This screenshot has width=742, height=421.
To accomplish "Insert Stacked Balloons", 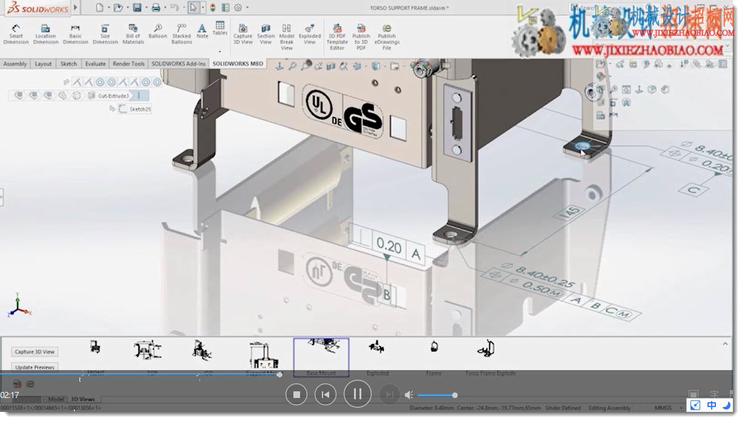I will [181, 34].
